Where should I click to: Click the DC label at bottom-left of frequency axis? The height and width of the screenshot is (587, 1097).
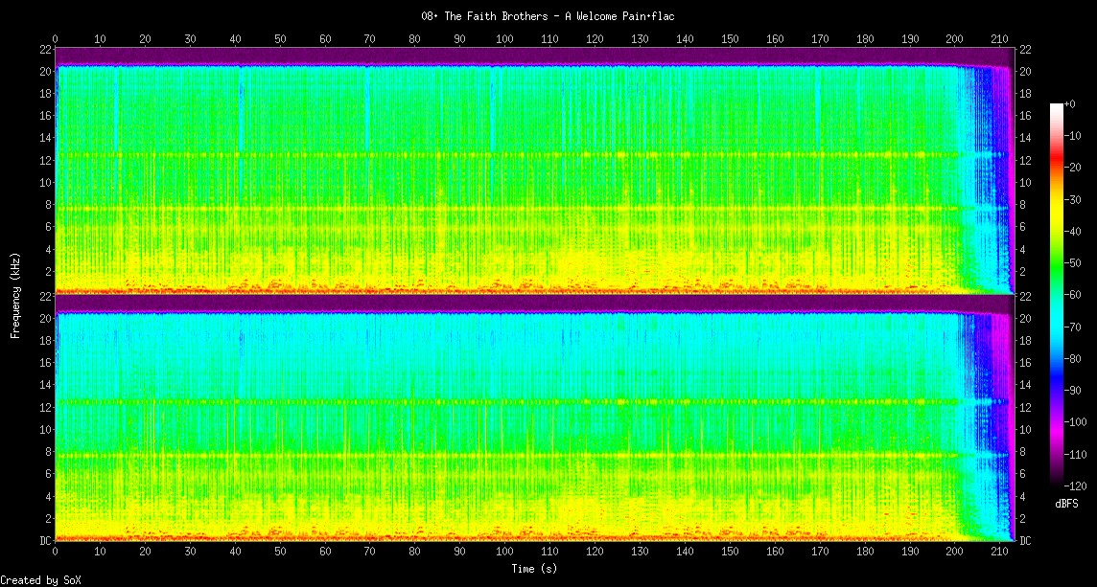click(x=45, y=541)
